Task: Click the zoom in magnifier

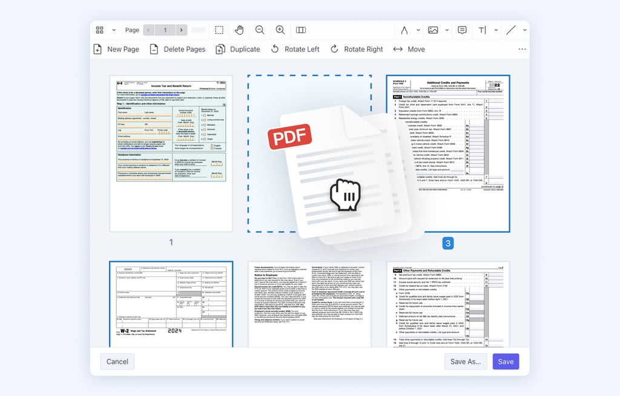Action: click(280, 30)
